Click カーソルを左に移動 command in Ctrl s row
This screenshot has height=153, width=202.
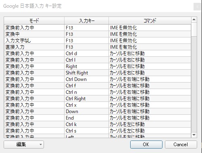click(x=150, y=131)
